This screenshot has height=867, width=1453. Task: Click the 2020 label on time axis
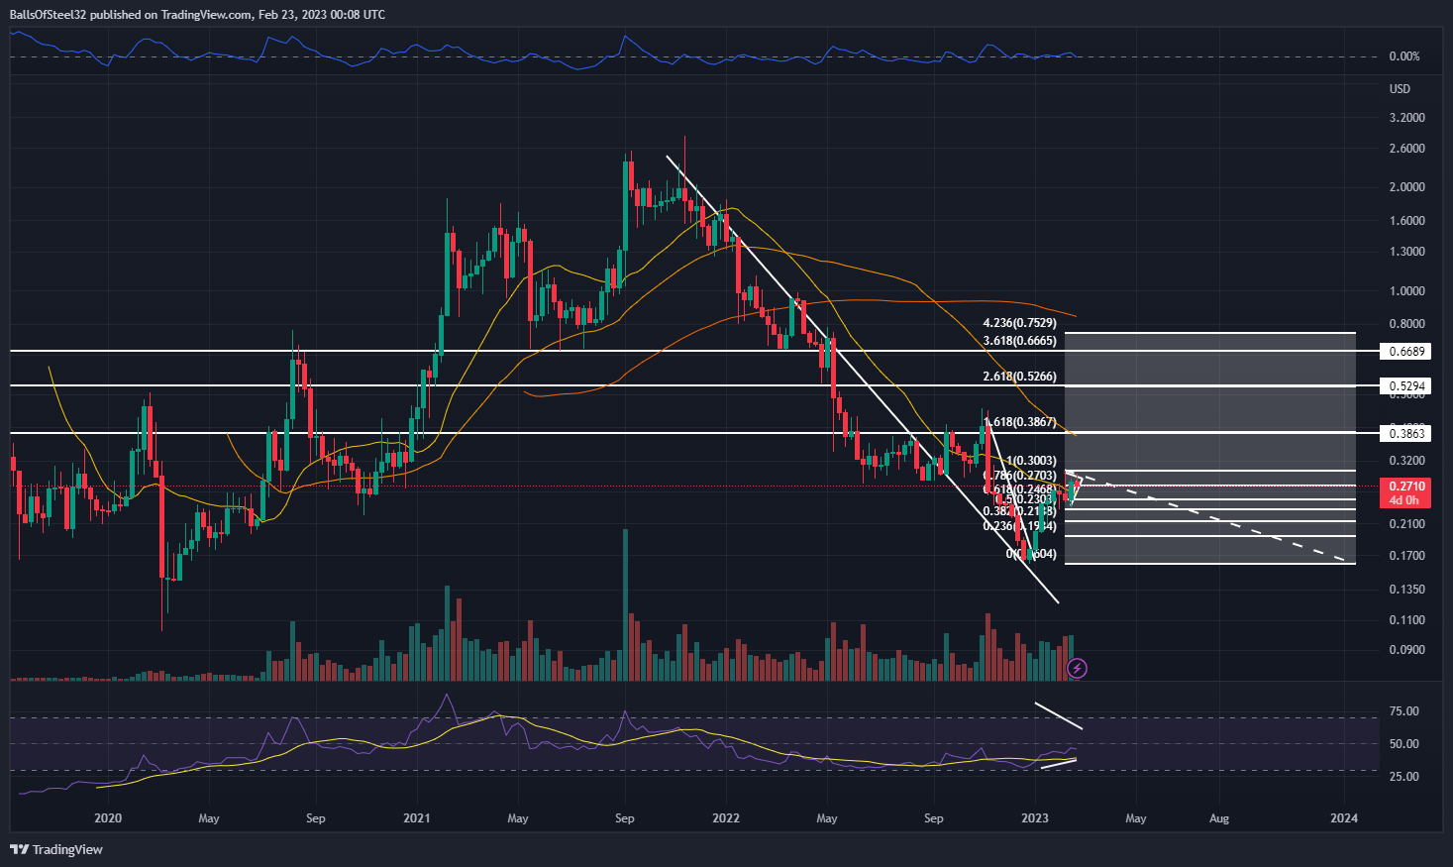point(107,818)
